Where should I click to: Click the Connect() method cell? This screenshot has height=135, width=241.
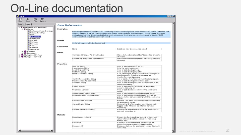pyautogui.click(x=94, y=123)
